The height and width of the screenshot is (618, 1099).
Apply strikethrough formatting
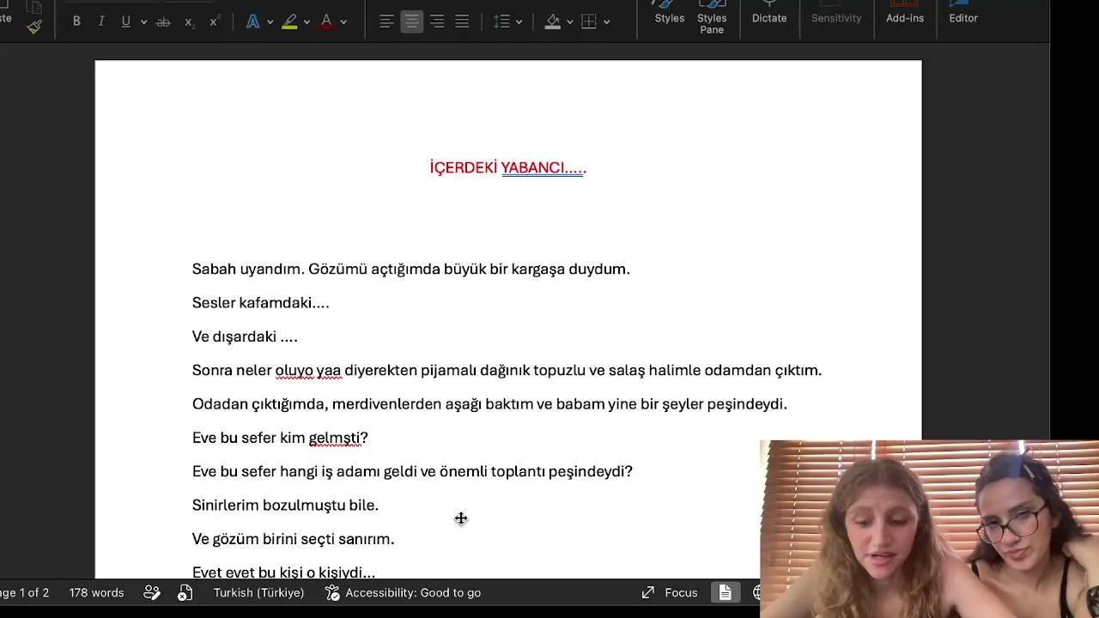coord(162,21)
